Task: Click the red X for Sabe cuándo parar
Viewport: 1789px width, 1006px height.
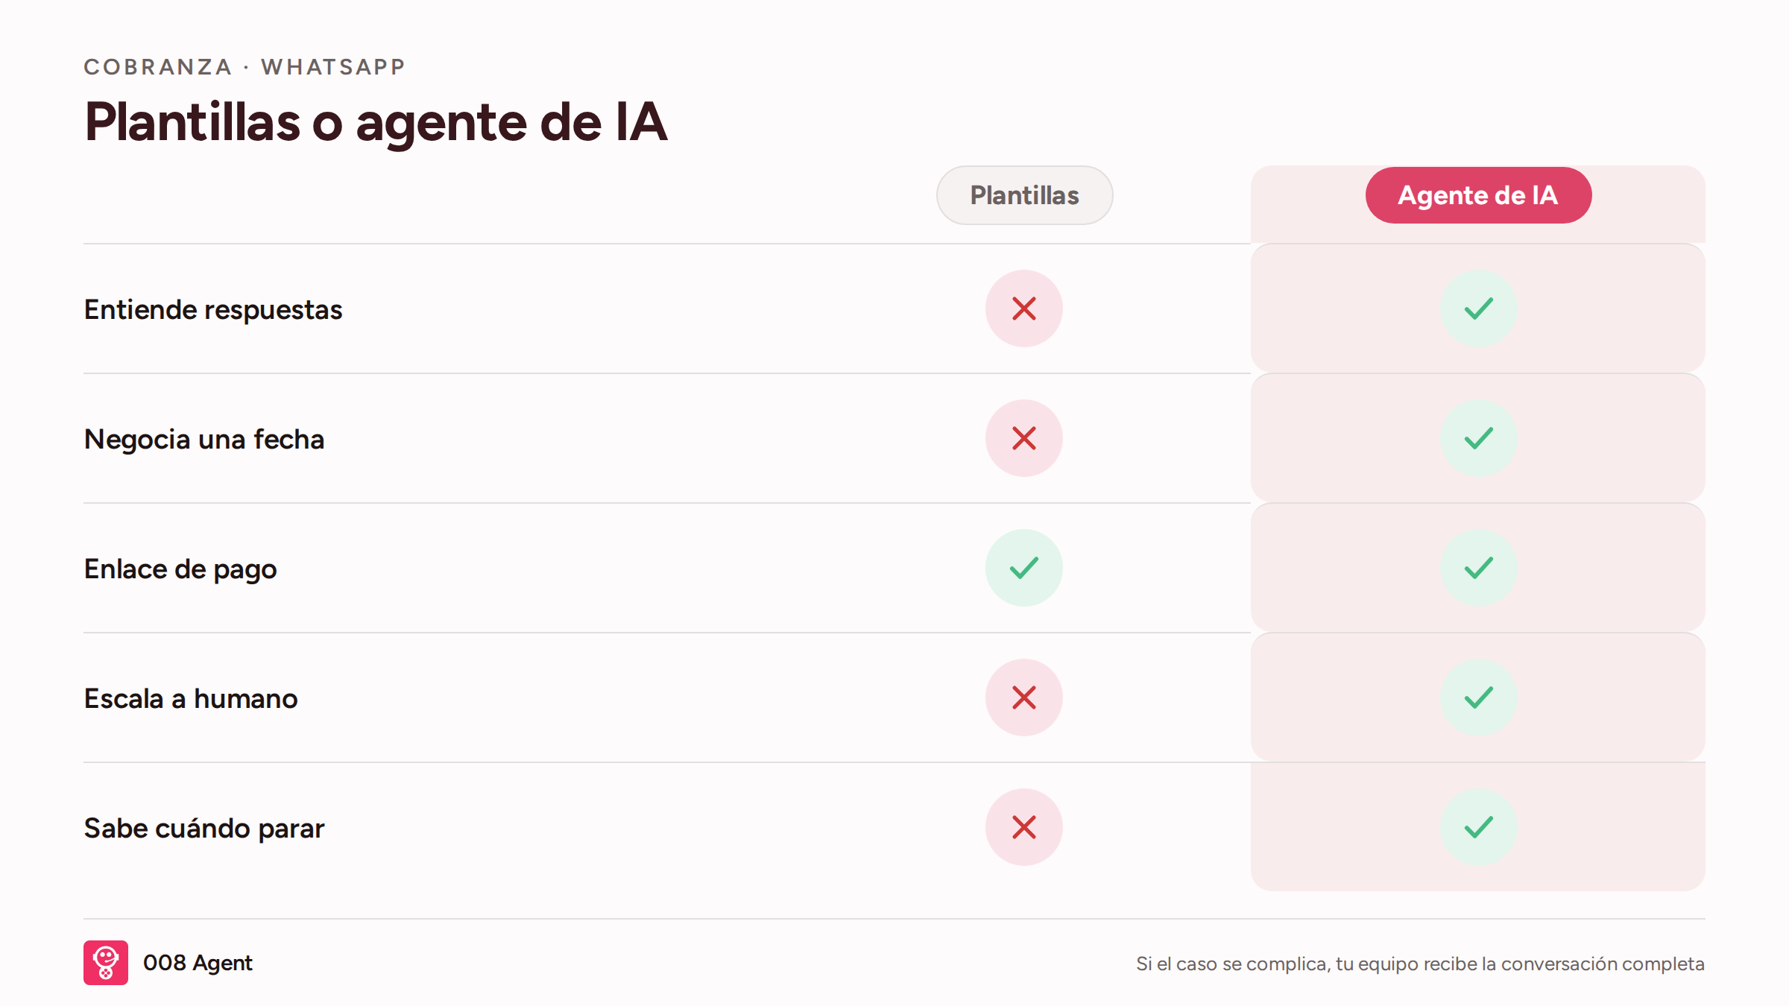Action: tap(1024, 827)
